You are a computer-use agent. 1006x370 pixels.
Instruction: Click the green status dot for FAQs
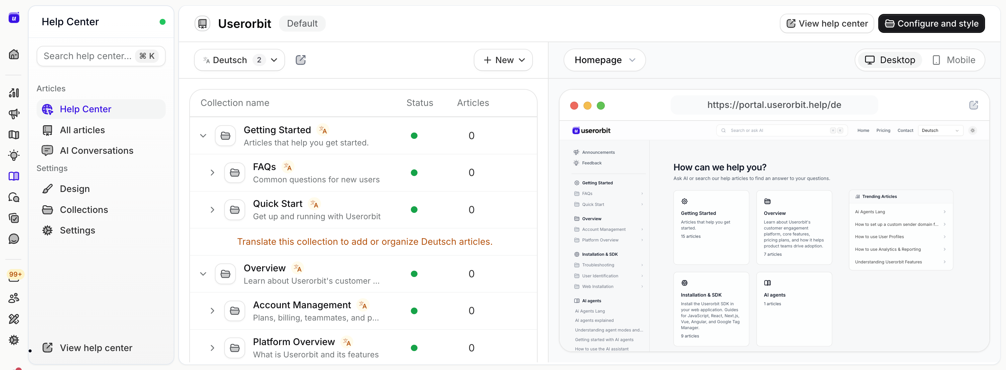tap(414, 173)
